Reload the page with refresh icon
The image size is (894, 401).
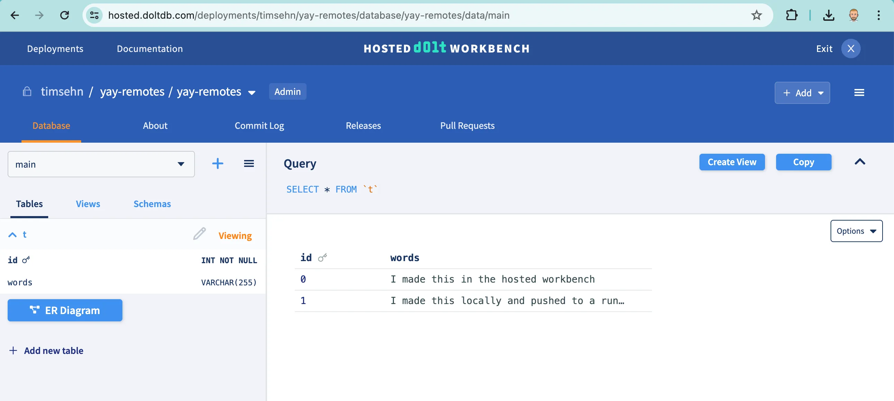coord(65,15)
